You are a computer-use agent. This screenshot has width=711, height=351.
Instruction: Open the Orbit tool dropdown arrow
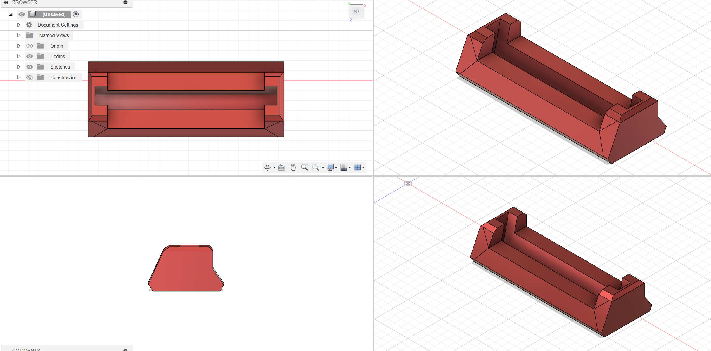tap(274, 168)
